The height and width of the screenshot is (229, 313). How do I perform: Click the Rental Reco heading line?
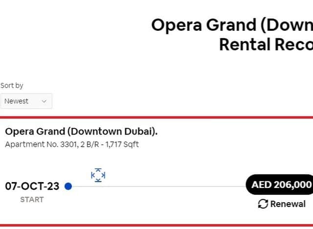pos(266,45)
